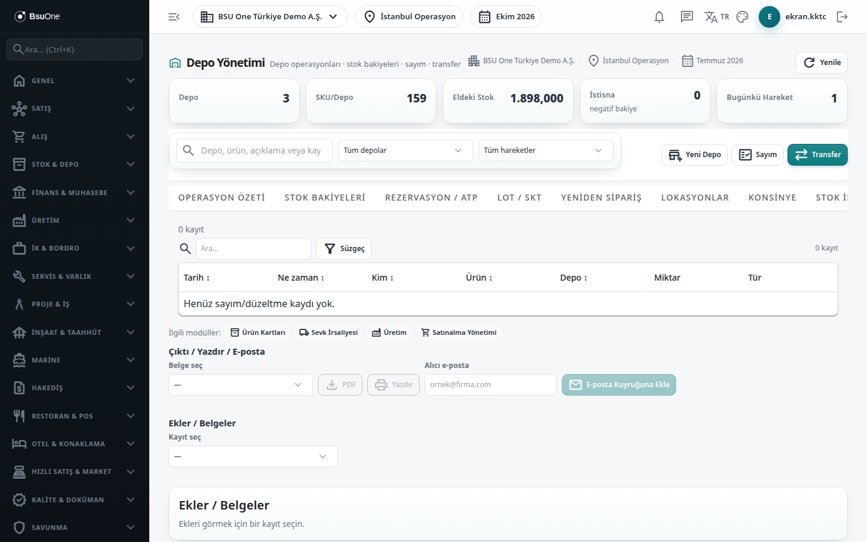Switch to the Stok Bakiyeleri tab
Viewport: 867px width, 542px height.
coord(325,198)
